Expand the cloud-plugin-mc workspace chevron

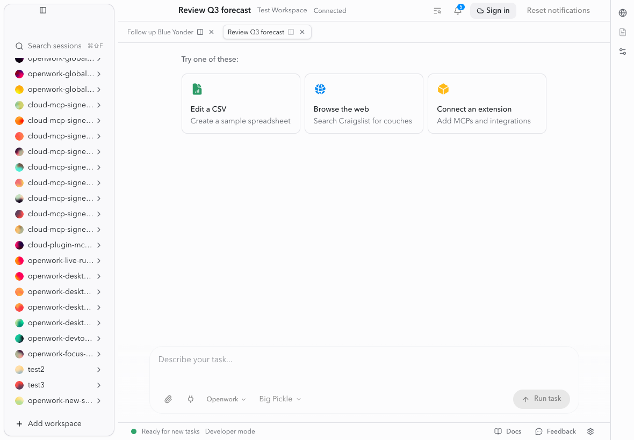99,245
